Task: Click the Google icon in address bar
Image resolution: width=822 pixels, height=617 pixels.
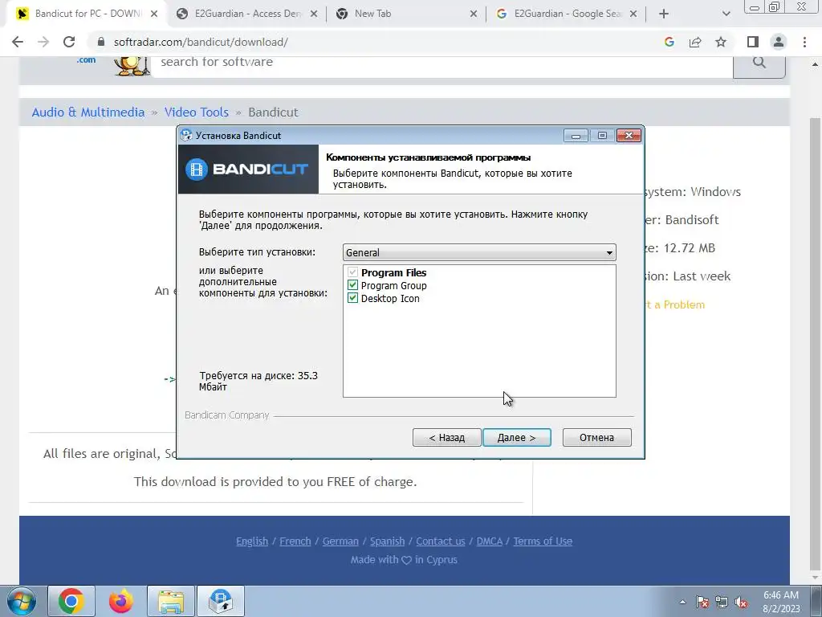Action: [669, 42]
